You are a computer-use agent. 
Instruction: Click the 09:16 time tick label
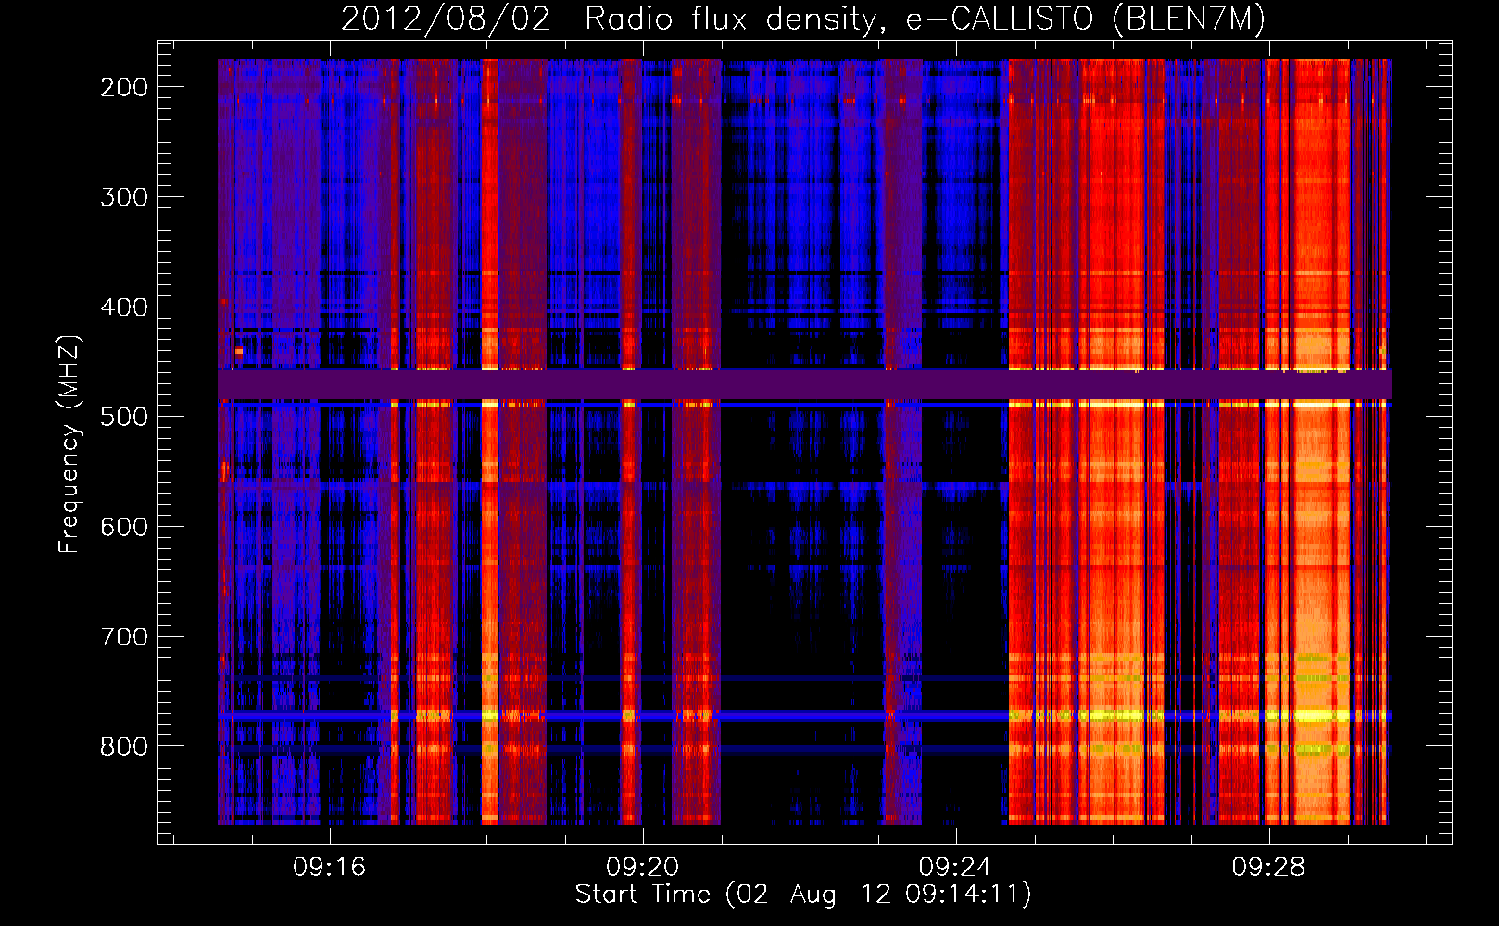330,868
